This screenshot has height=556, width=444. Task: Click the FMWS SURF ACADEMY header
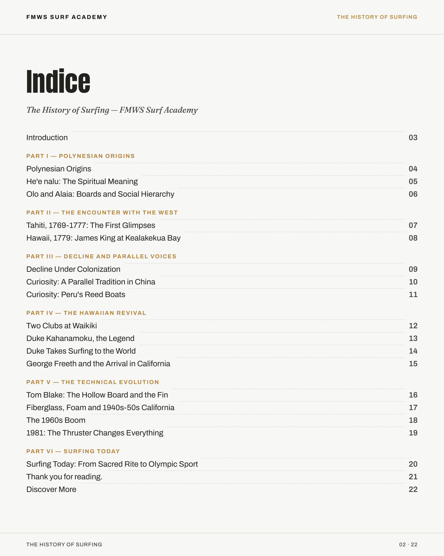click(x=67, y=17)
